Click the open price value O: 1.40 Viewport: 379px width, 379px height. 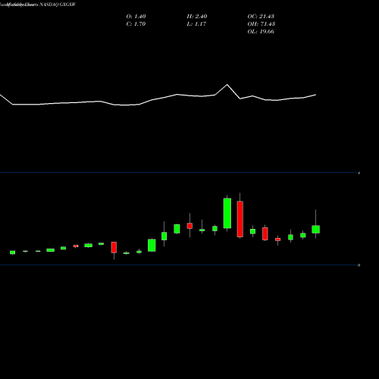(136, 17)
